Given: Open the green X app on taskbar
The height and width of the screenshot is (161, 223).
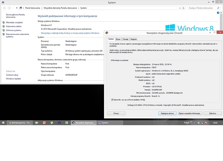Looking at the screenshot, I should pos(67,123).
